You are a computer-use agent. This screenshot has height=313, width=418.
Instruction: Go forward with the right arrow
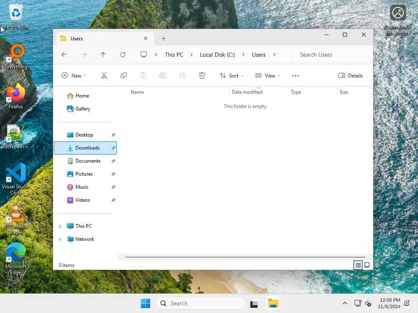(x=84, y=55)
